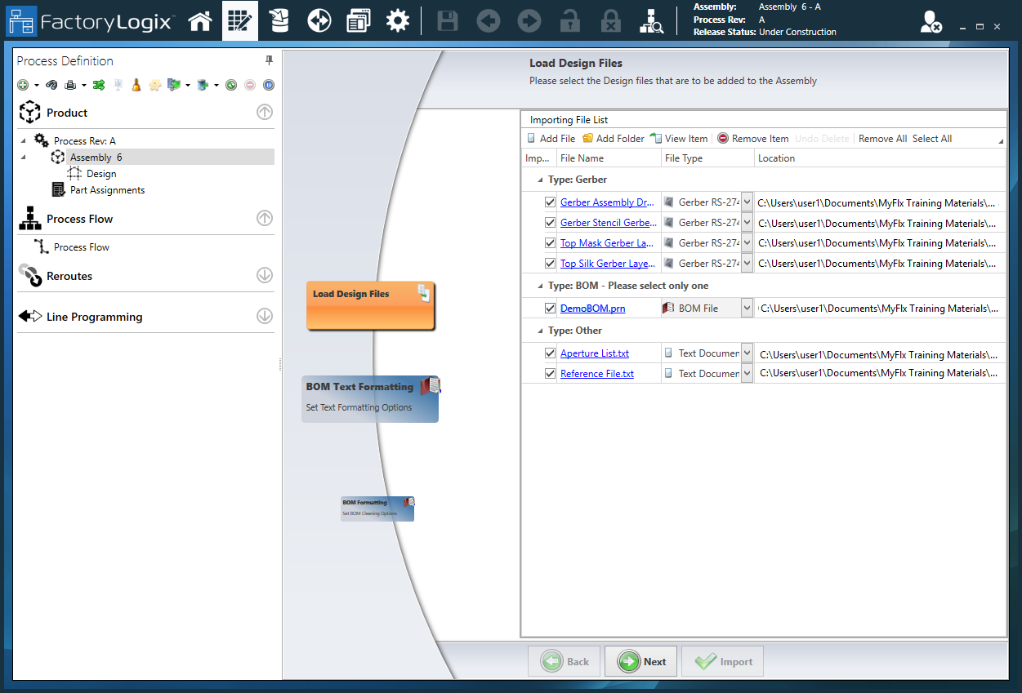Open the Reference File.txt link
This screenshot has width=1022, height=693.
597,373
